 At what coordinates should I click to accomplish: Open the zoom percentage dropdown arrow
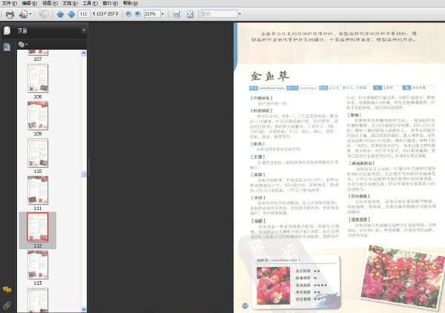point(162,14)
